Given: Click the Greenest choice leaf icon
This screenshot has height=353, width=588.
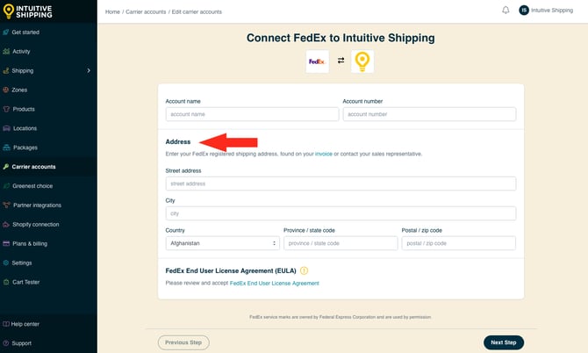Looking at the screenshot, I should (6, 185).
